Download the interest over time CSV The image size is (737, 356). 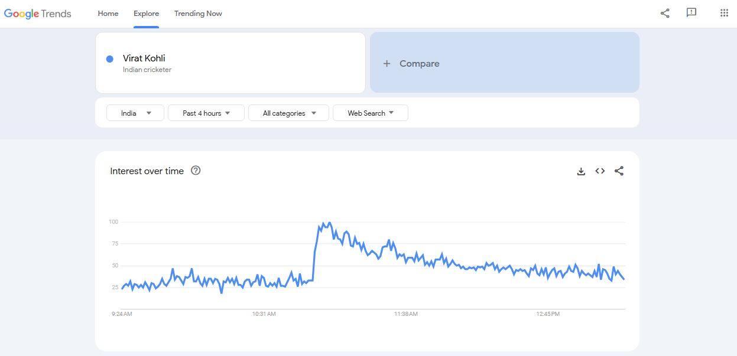coord(581,171)
